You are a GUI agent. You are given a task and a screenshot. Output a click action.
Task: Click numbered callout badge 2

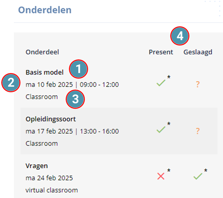point(11,82)
